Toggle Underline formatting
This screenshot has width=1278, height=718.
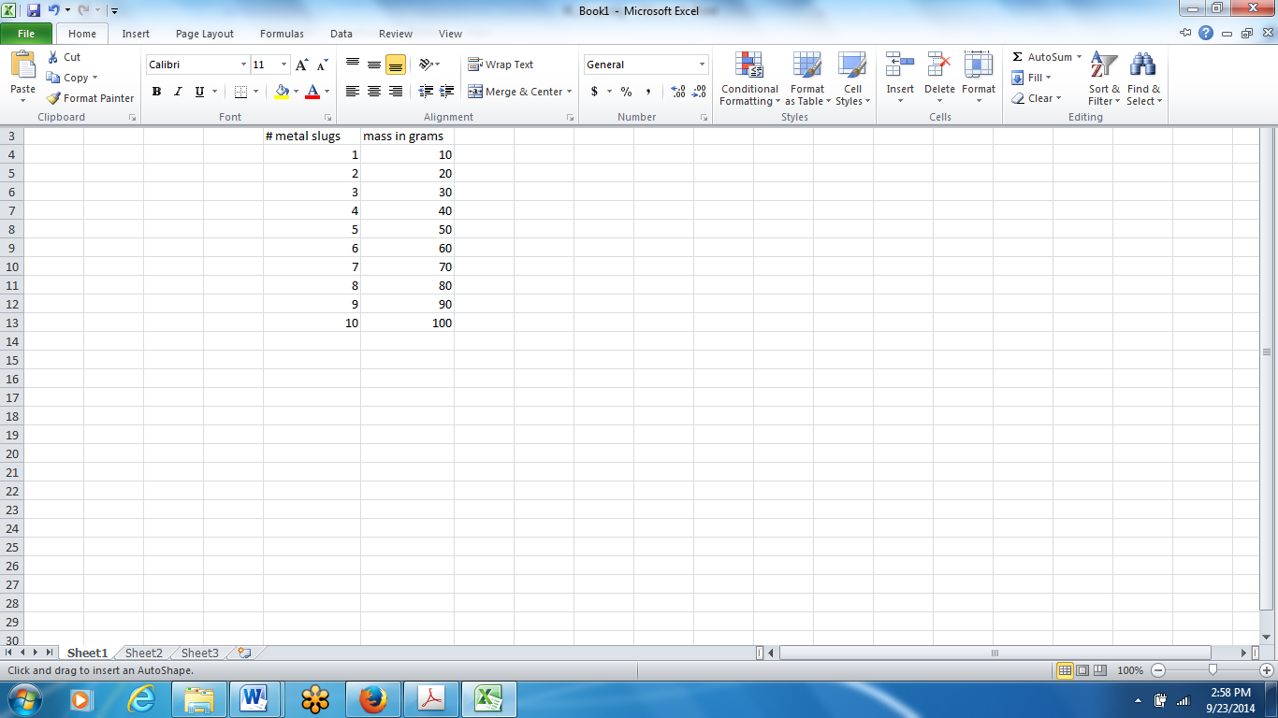click(x=197, y=92)
